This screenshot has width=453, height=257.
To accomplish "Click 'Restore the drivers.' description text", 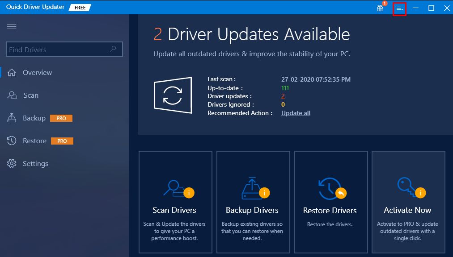I will pyautogui.click(x=330, y=224).
